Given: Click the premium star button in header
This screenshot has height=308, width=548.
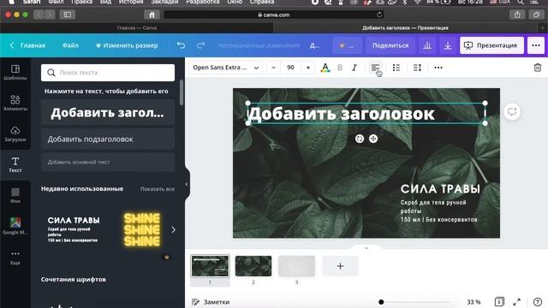Looking at the screenshot, I should pos(347,45).
